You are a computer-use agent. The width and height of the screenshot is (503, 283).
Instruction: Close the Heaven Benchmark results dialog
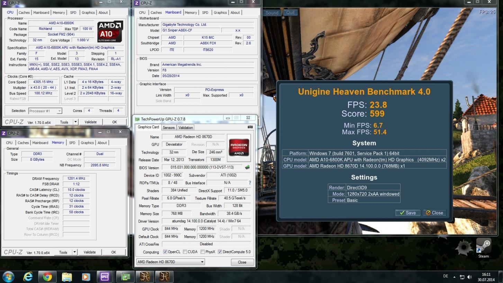point(434,213)
